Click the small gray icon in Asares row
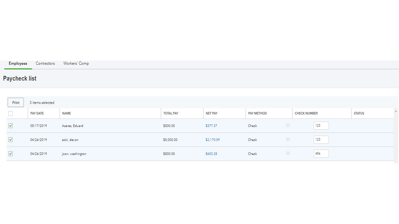This screenshot has width=399, height=224. point(288,125)
